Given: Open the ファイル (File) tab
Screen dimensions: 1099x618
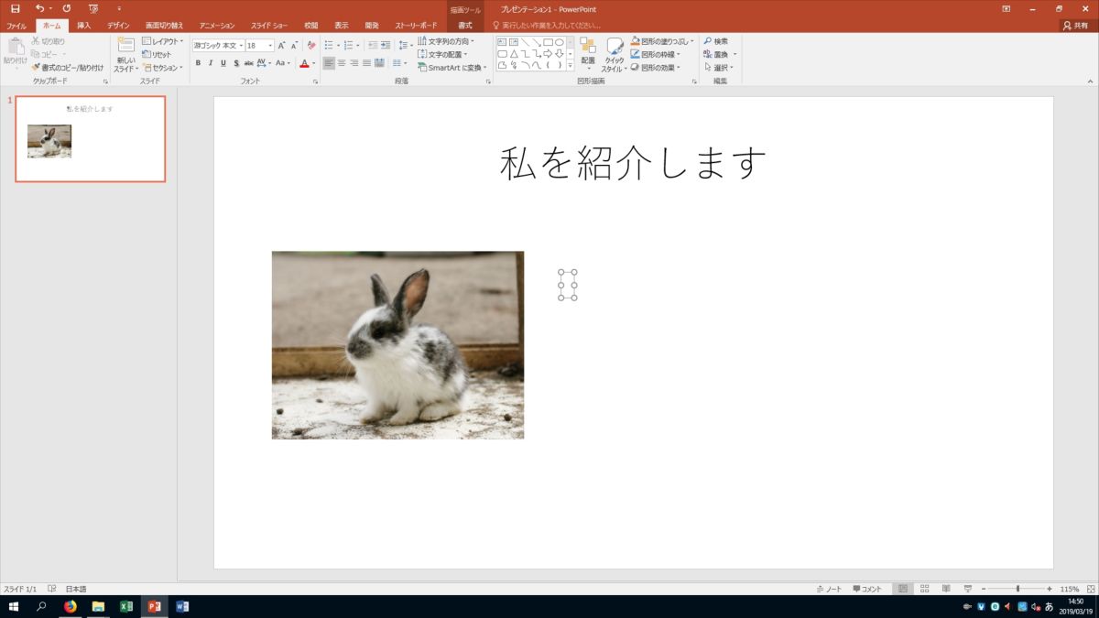Looking at the screenshot, I should (16, 26).
